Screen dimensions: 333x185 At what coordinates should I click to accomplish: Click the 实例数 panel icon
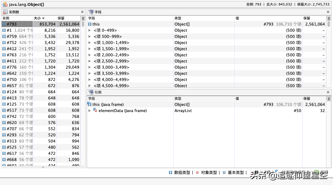[5, 12]
